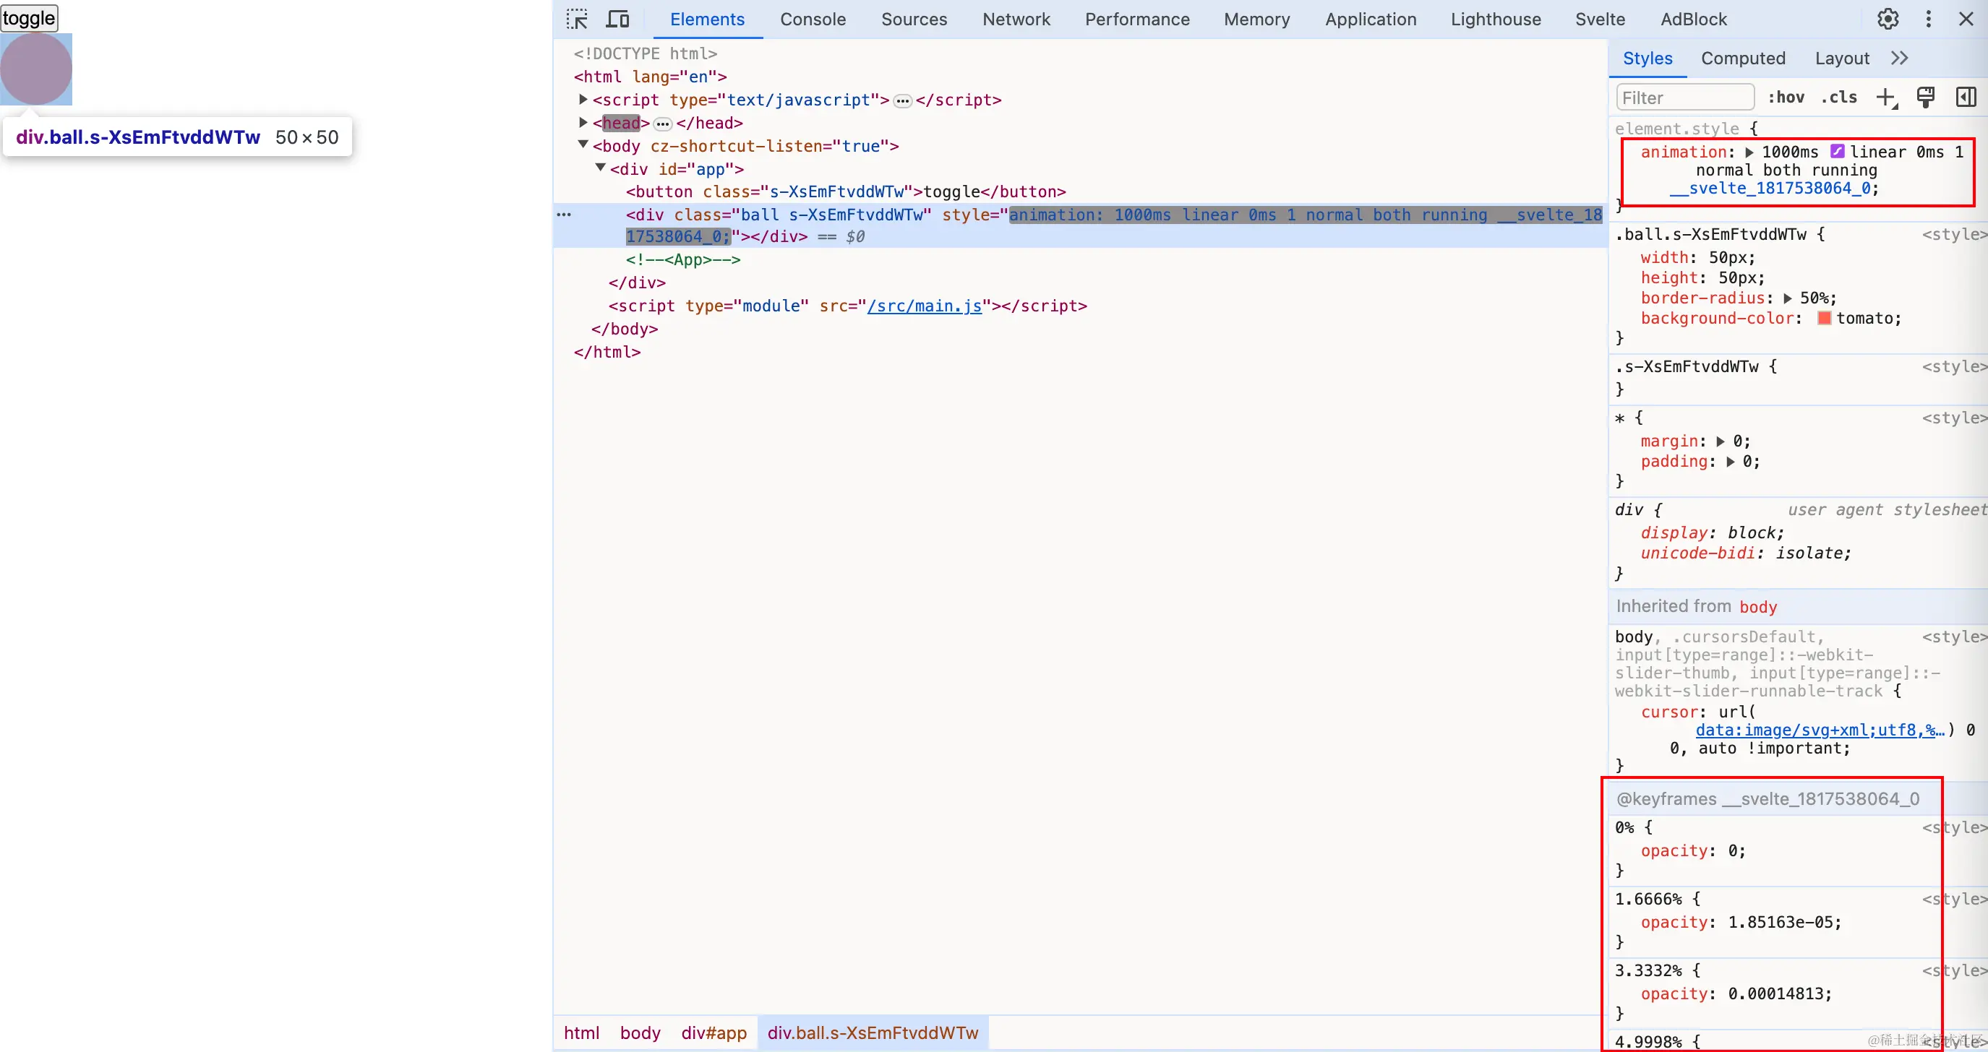Viewport: 1988px width, 1052px height.
Task: Open the Computed styles tab
Action: tap(1743, 59)
